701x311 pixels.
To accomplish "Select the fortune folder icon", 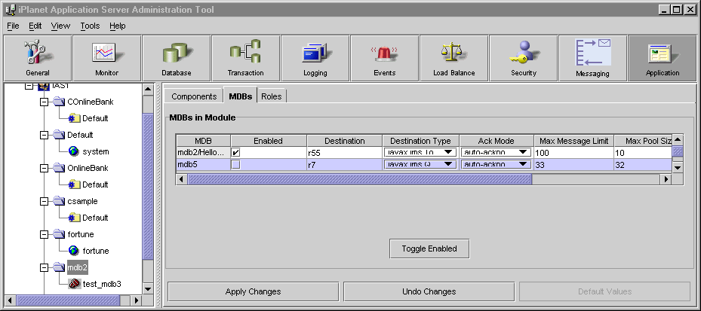I will pyautogui.click(x=59, y=233).
